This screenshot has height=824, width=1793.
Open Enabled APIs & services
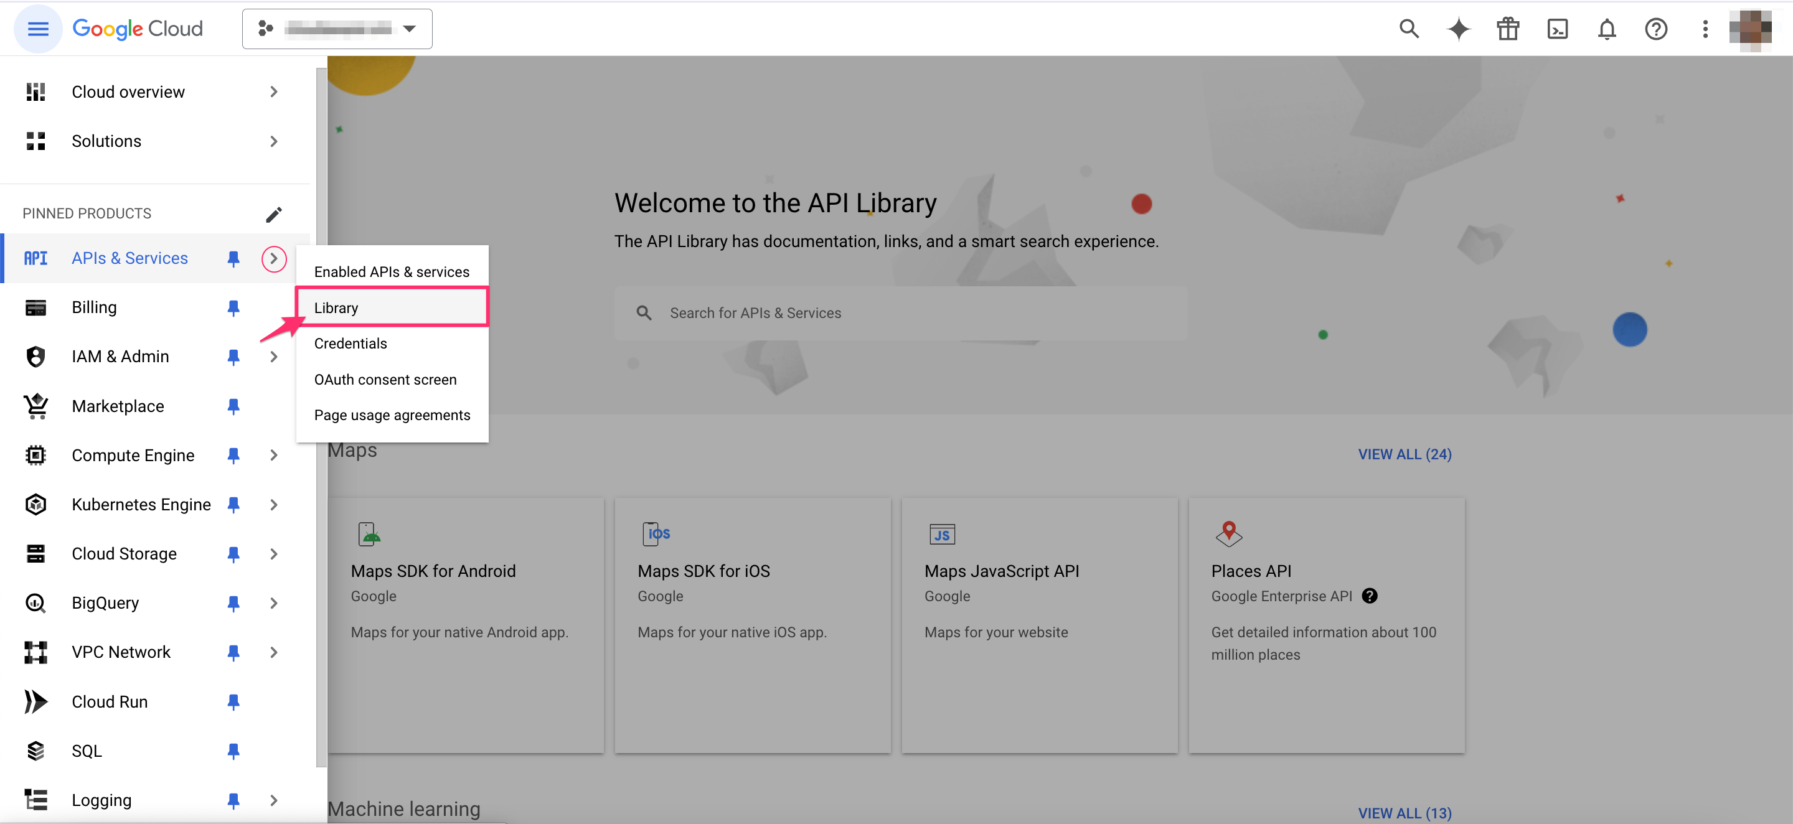coord(391,271)
